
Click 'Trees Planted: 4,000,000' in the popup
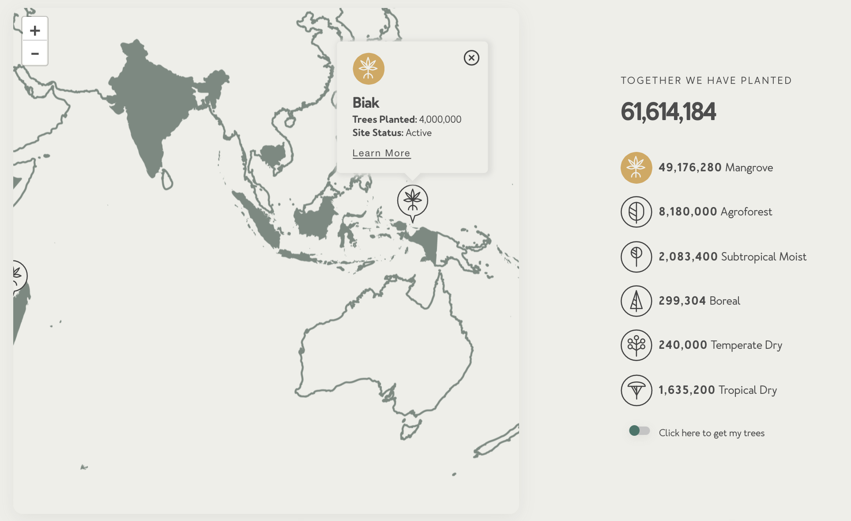coord(407,120)
